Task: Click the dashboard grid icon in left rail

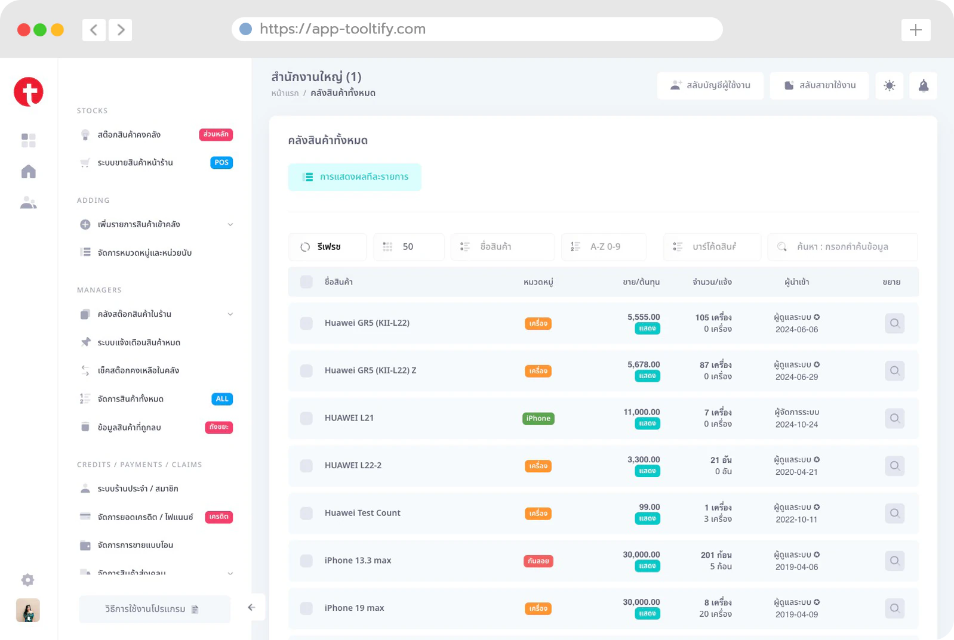Action: pos(29,140)
